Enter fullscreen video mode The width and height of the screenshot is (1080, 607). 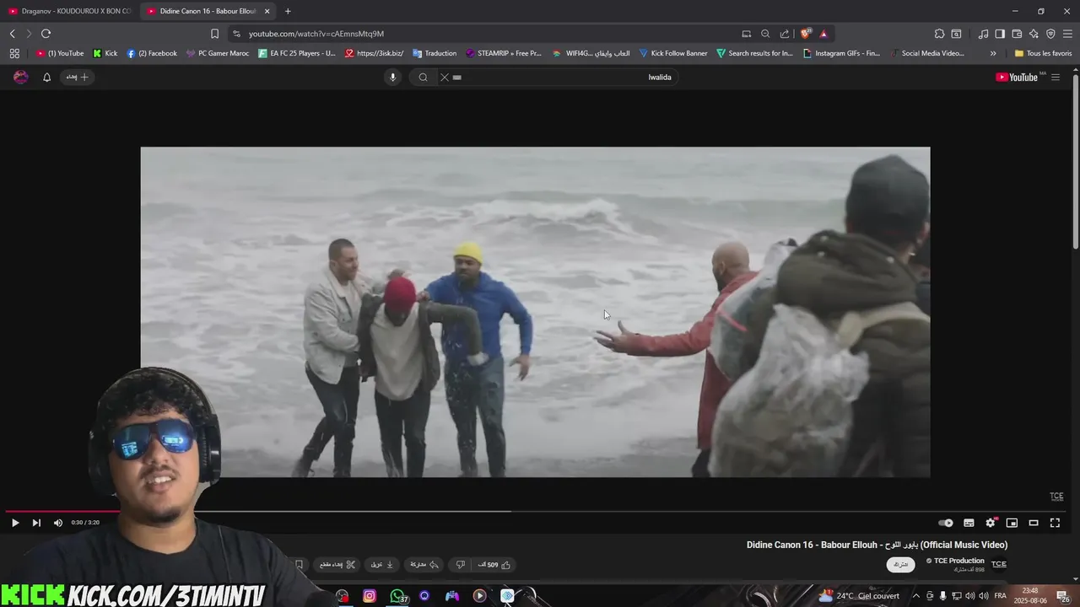(1055, 523)
